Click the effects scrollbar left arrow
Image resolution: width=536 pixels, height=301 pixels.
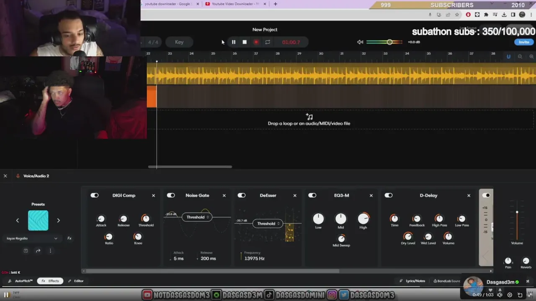83,271
